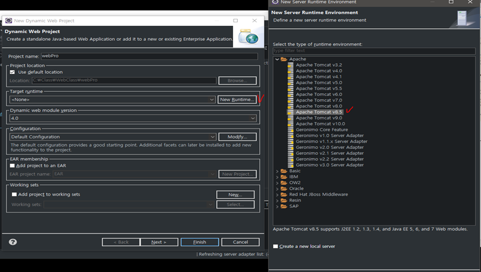Click the server image in New Server Runtime header
Image resolution: width=481 pixels, height=272 pixels.
coord(462,18)
